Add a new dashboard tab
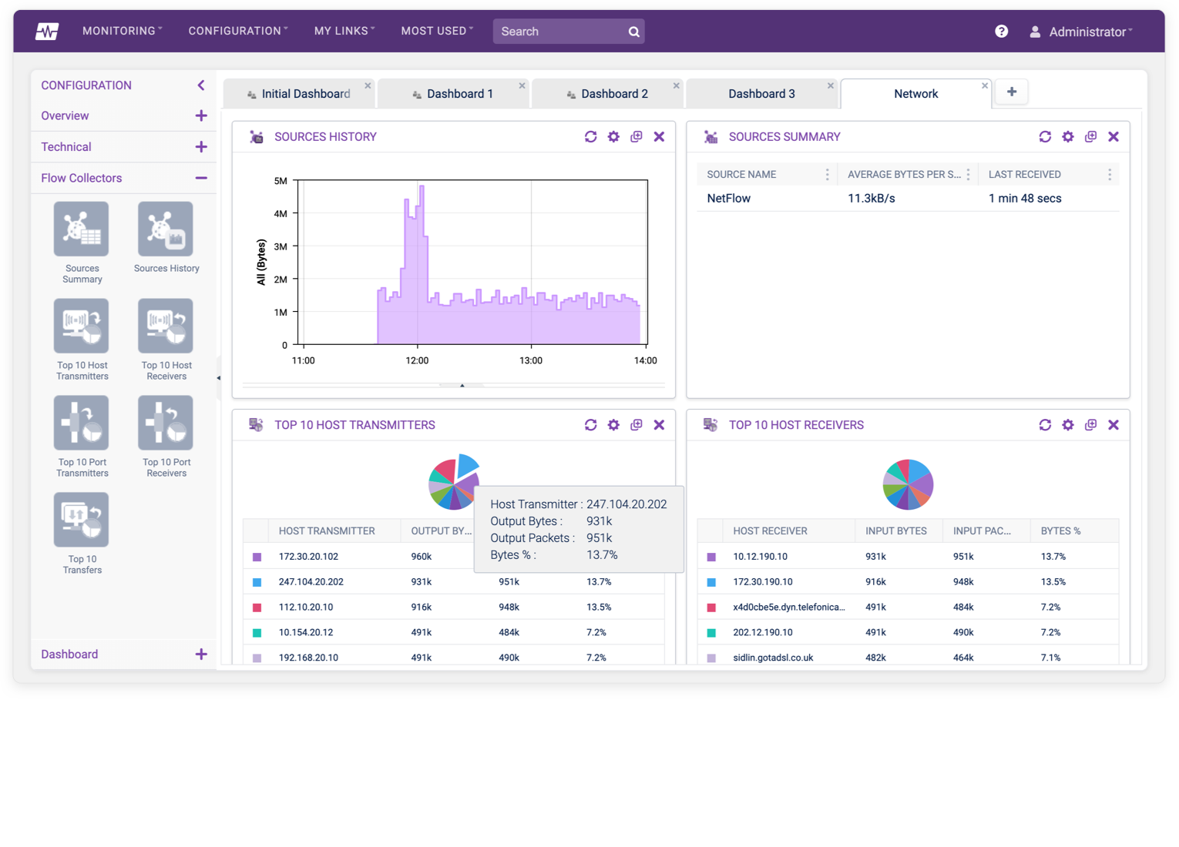The height and width of the screenshot is (847, 1179). pos(1011,91)
